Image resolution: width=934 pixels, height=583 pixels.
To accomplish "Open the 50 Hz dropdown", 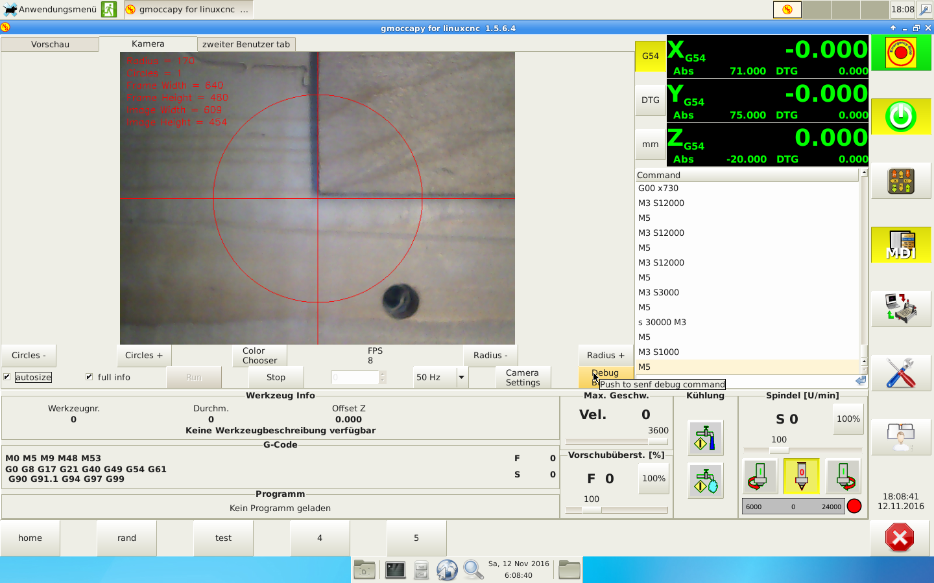I will (441, 378).
